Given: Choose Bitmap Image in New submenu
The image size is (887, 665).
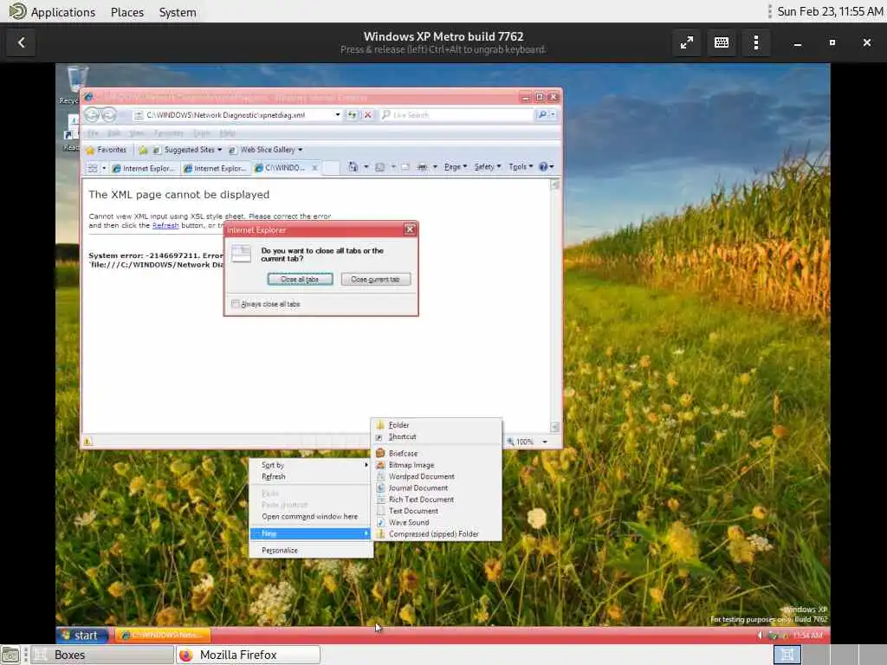Looking at the screenshot, I should (437, 465).
